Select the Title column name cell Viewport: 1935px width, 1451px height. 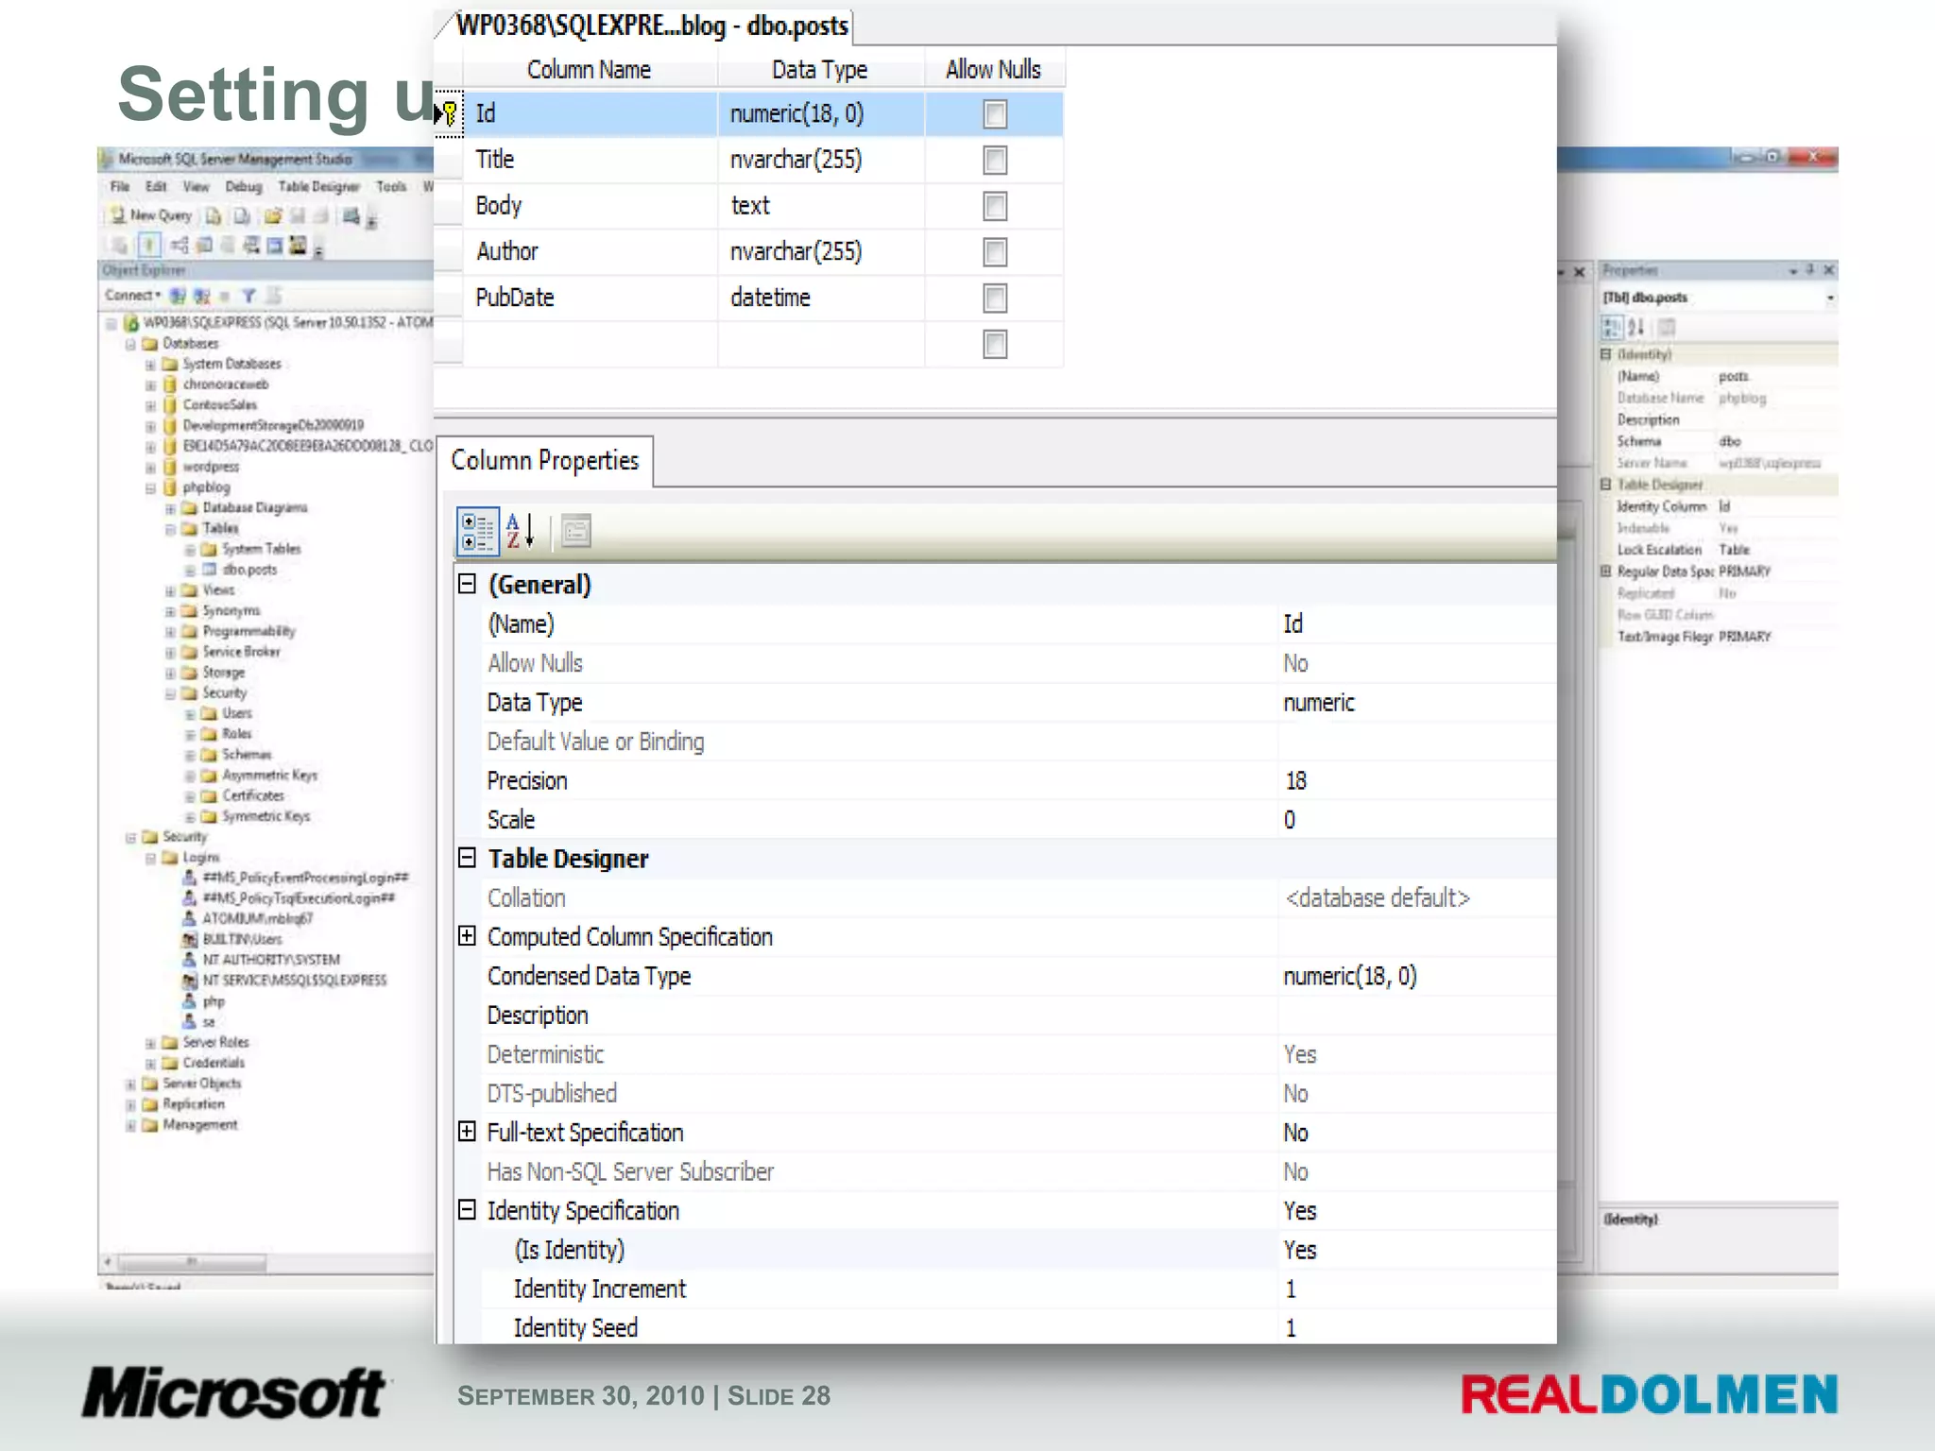click(591, 160)
